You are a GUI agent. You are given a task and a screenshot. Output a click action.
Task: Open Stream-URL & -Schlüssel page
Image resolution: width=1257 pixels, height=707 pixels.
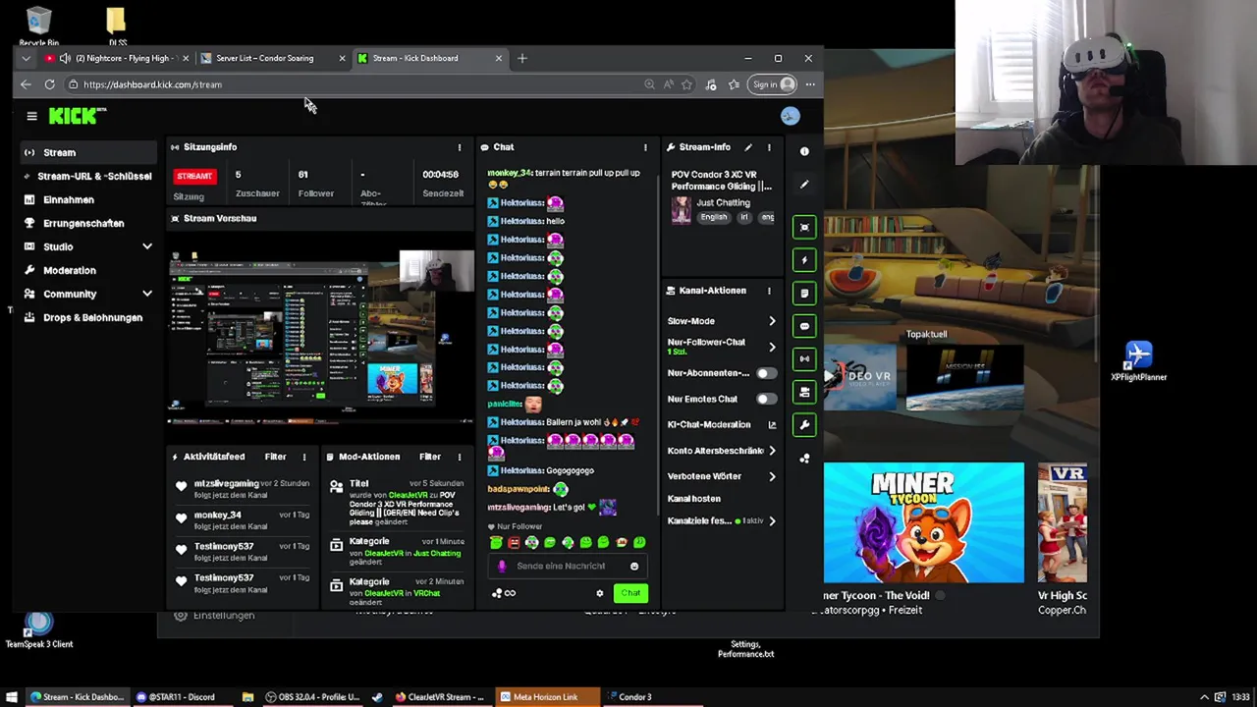click(x=87, y=176)
